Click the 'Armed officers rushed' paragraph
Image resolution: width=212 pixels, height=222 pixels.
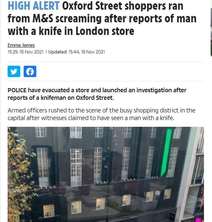click(x=102, y=114)
